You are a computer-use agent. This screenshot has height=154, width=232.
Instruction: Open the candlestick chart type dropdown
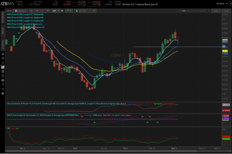click(x=56, y=11)
